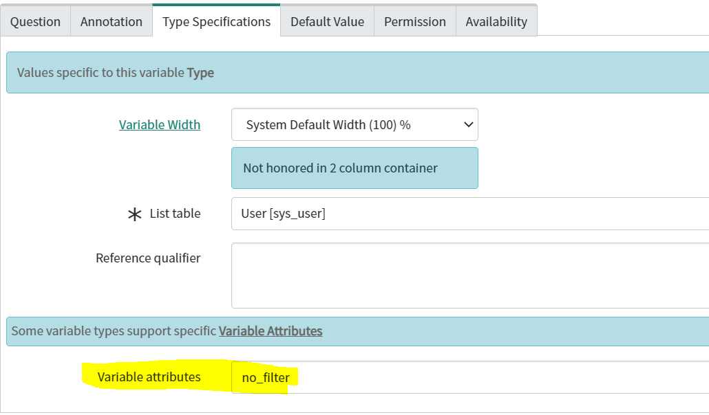Select the Type Specifications tab
The height and width of the screenshot is (415, 709).
pyautogui.click(x=216, y=21)
